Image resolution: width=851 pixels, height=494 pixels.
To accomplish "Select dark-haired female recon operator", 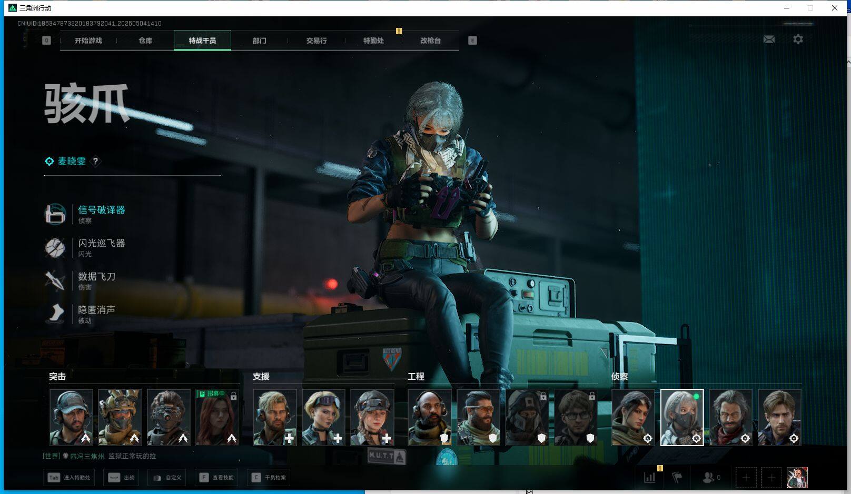I will tap(633, 417).
